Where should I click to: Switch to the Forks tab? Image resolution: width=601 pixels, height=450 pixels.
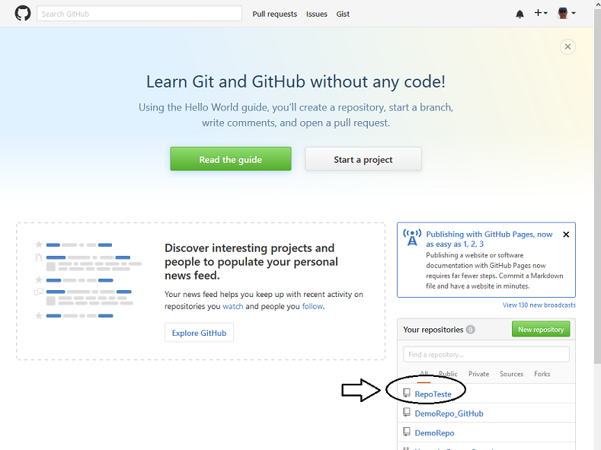[x=542, y=374]
